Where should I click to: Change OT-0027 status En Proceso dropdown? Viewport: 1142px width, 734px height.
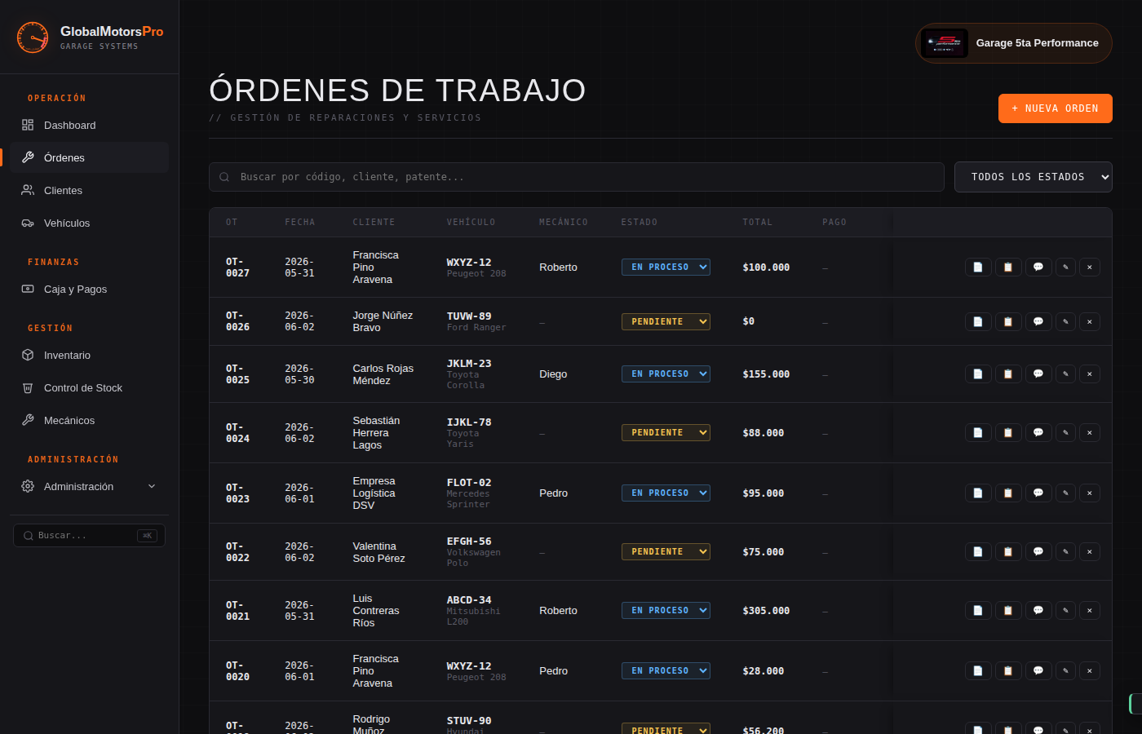666,267
